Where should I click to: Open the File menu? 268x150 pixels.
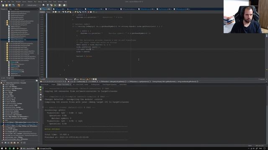5,2
